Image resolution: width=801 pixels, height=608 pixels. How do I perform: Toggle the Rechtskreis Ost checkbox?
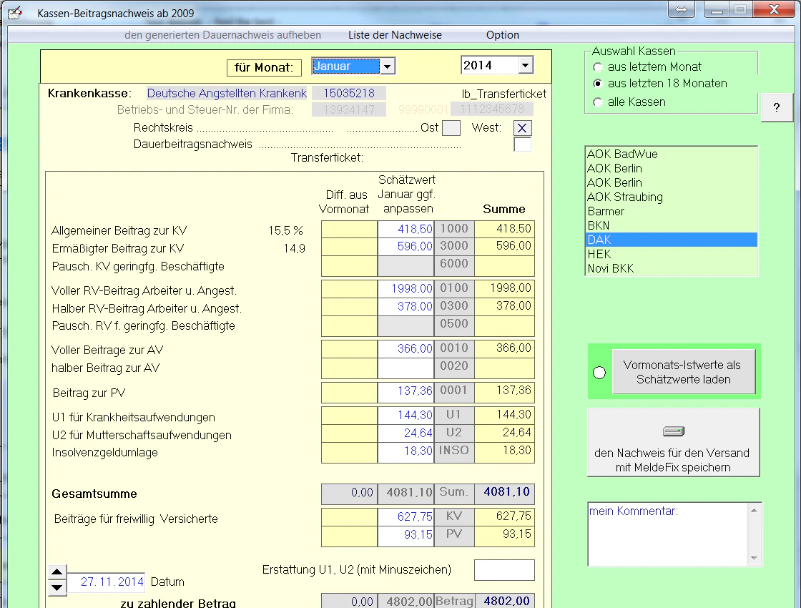coord(451,128)
